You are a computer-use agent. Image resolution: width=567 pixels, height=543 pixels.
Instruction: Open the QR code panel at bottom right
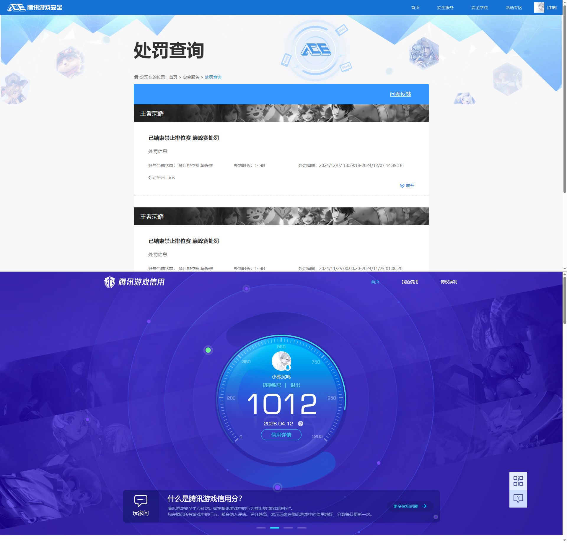[x=518, y=482]
